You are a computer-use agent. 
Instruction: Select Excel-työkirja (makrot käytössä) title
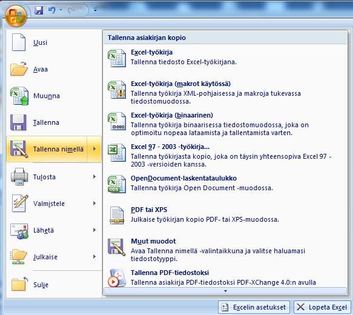(x=180, y=84)
